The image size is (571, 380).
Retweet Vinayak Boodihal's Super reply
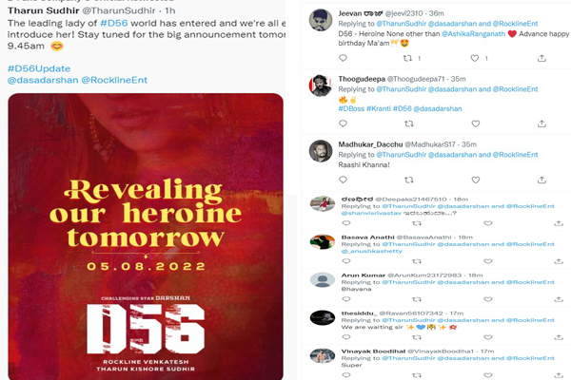[417, 375]
